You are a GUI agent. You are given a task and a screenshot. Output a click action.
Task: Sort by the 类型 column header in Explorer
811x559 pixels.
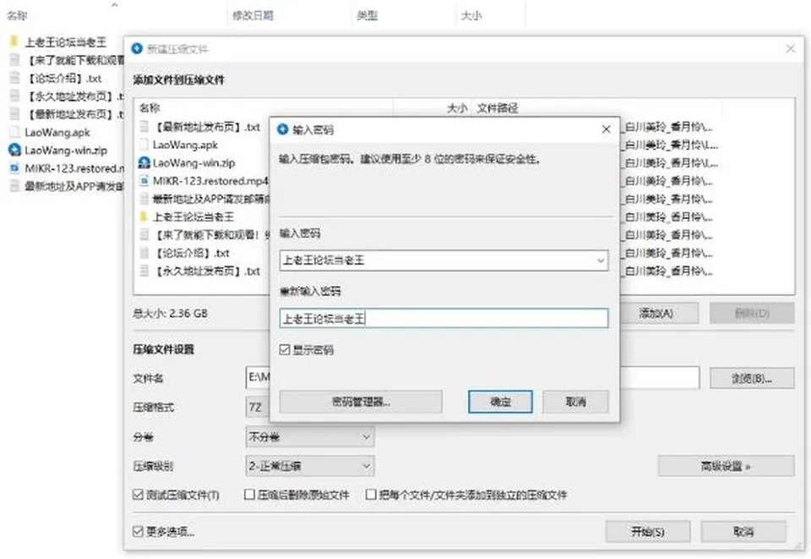click(x=367, y=15)
